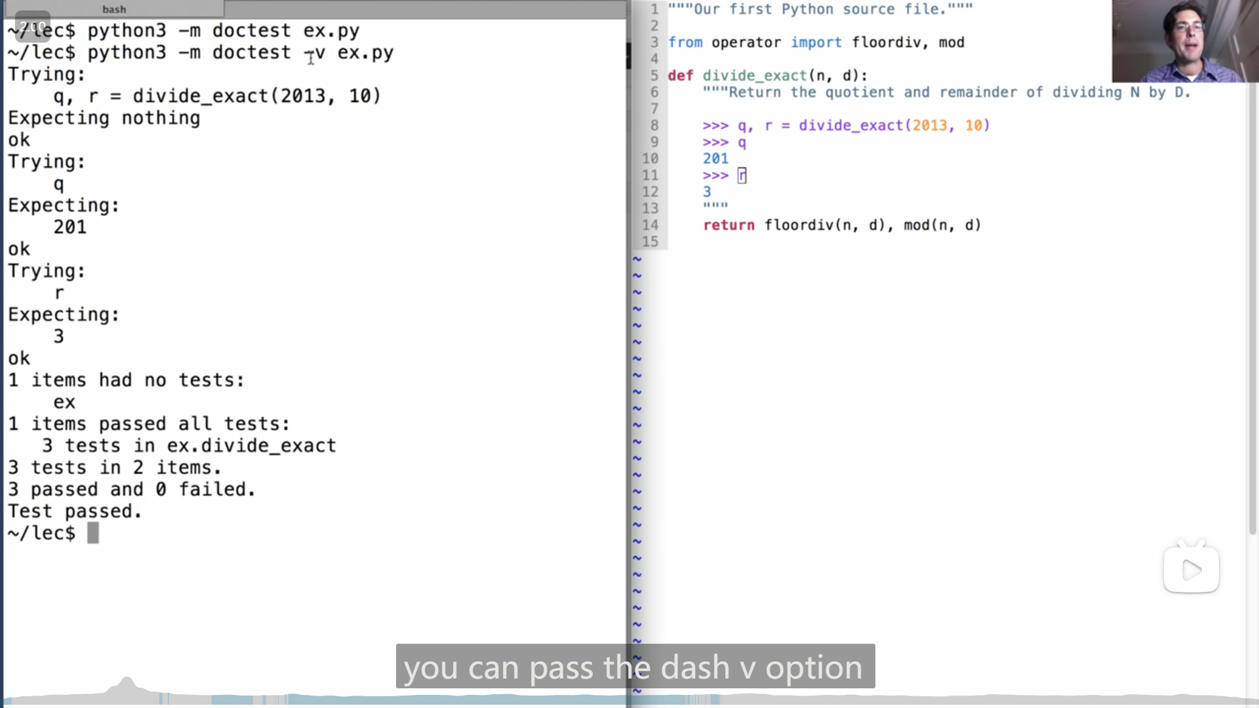Select the bash terminal tab
1259x708 pixels.
point(114,9)
